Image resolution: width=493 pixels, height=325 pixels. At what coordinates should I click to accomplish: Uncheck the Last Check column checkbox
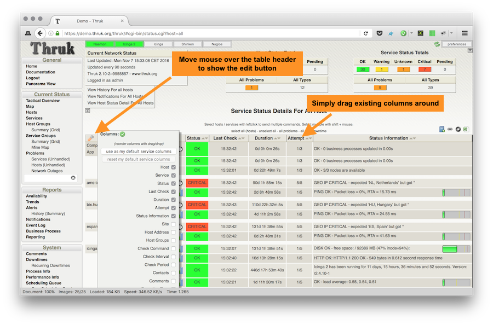click(174, 191)
